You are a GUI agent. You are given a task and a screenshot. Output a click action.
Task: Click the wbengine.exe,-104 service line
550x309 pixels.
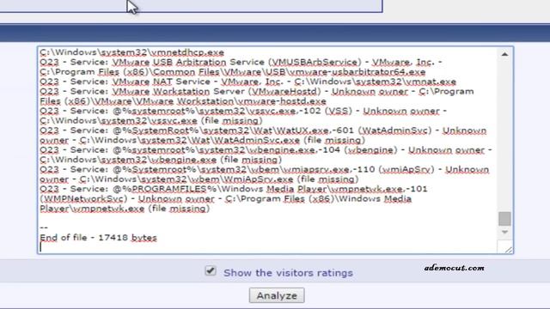pyautogui.click(x=266, y=150)
